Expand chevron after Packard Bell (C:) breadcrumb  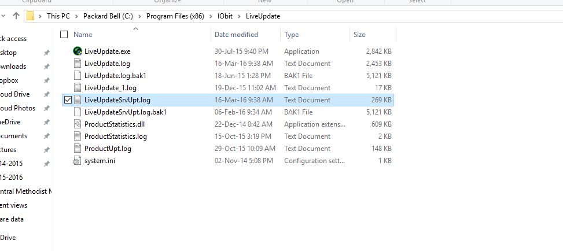click(x=139, y=16)
